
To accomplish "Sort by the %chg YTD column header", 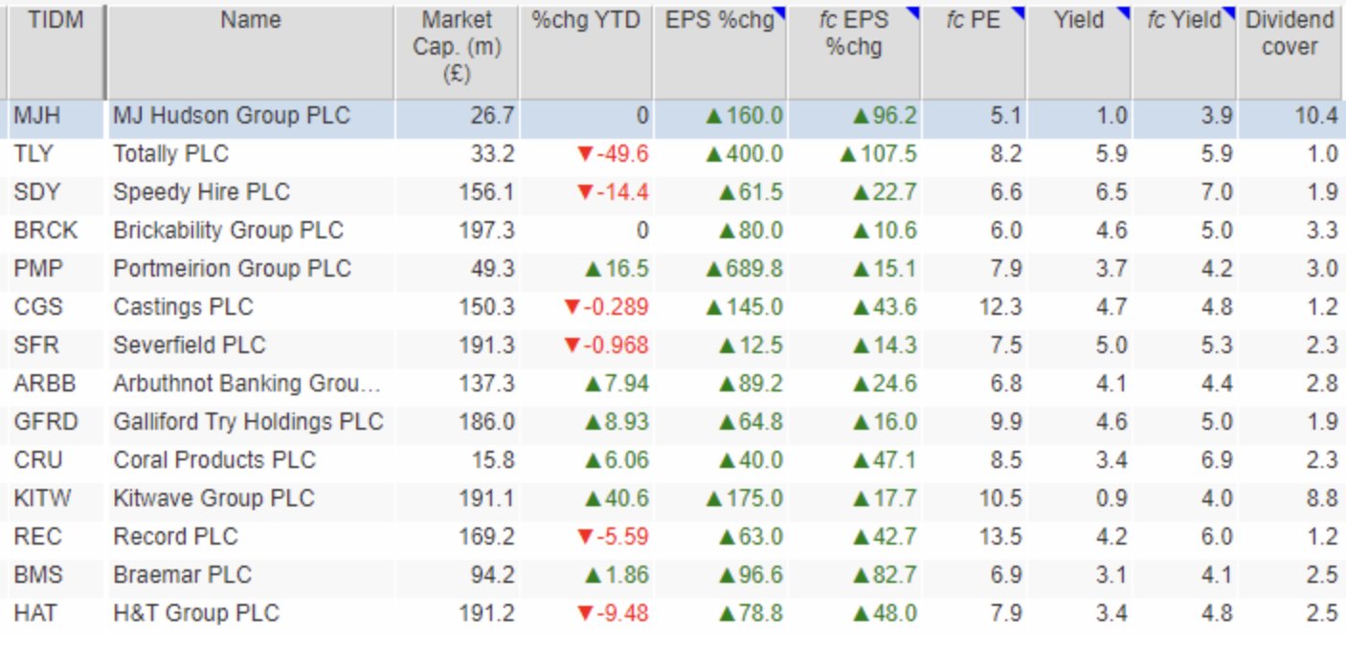I will tap(585, 21).
